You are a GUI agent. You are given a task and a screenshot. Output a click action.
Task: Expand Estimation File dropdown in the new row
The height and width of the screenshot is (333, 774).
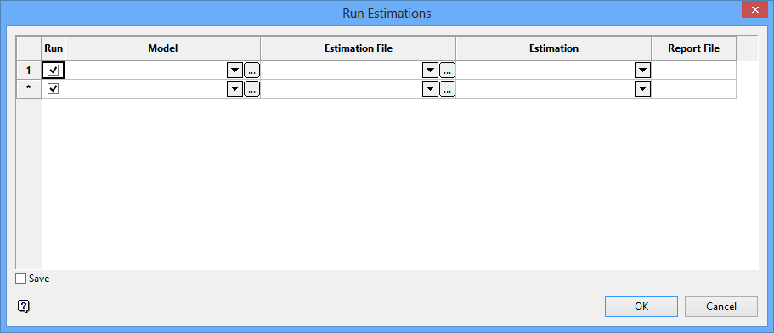431,89
